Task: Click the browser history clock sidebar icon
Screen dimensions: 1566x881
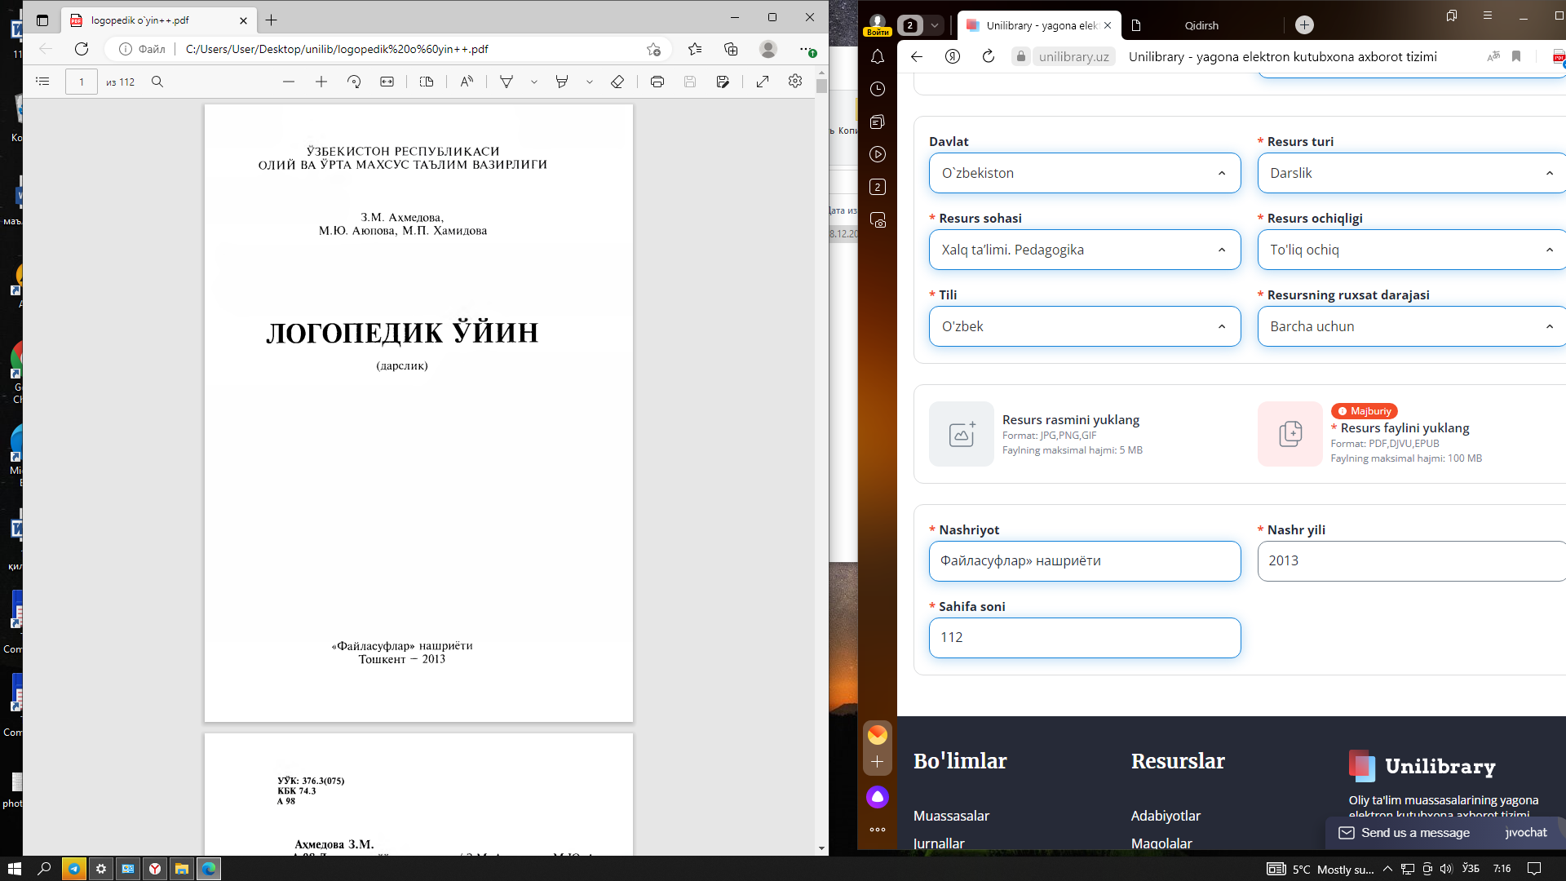Action: click(x=878, y=89)
